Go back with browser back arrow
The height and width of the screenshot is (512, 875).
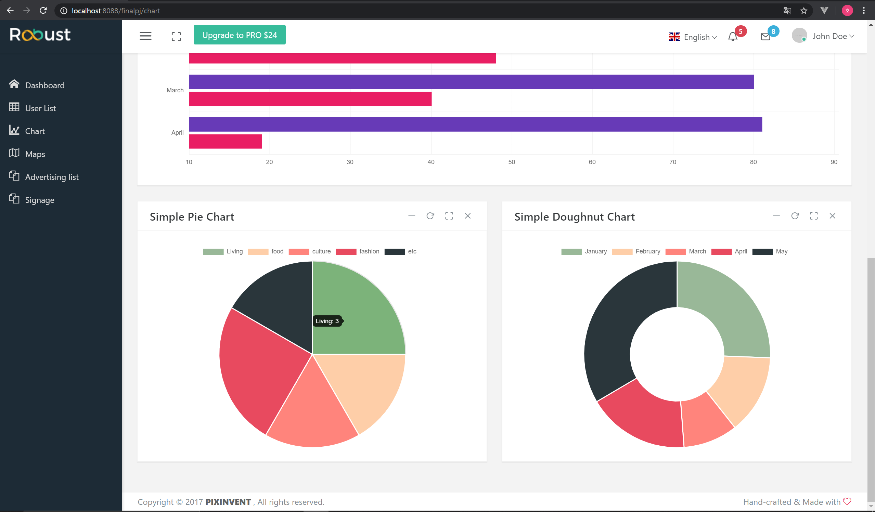click(10, 10)
